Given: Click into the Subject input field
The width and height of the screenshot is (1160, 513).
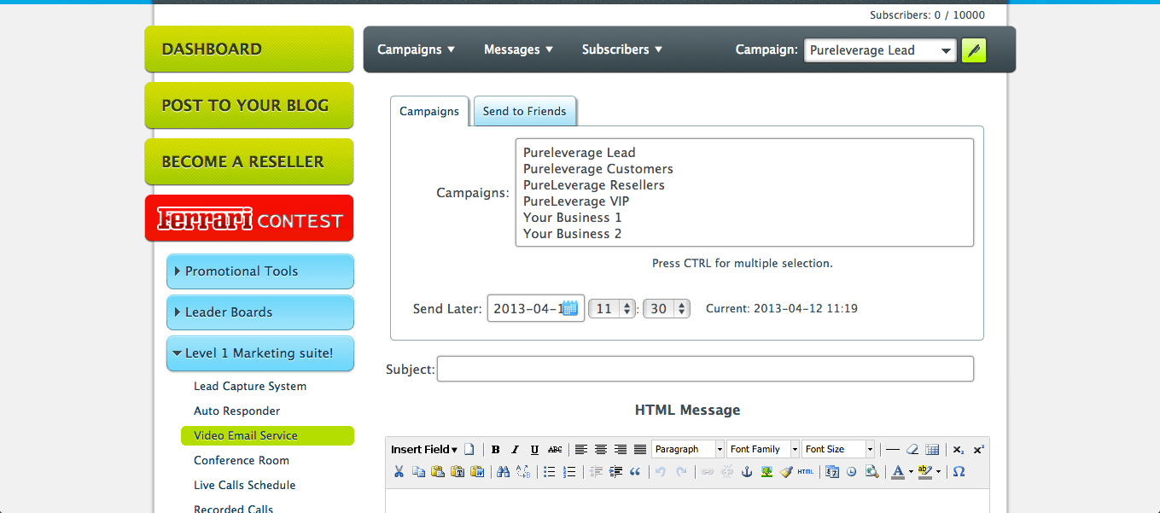Looking at the screenshot, I should tap(705, 369).
